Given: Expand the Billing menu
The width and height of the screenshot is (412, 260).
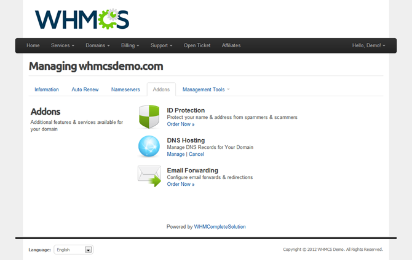Looking at the screenshot, I should (x=130, y=45).
